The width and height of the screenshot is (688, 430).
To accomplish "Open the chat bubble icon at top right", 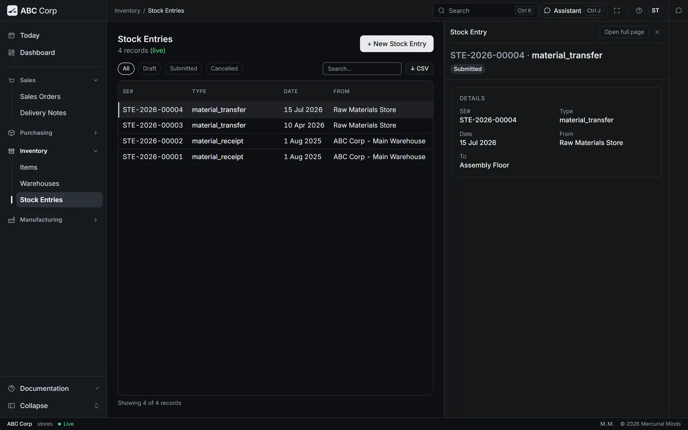I will pyautogui.click(x=679, y=11).
